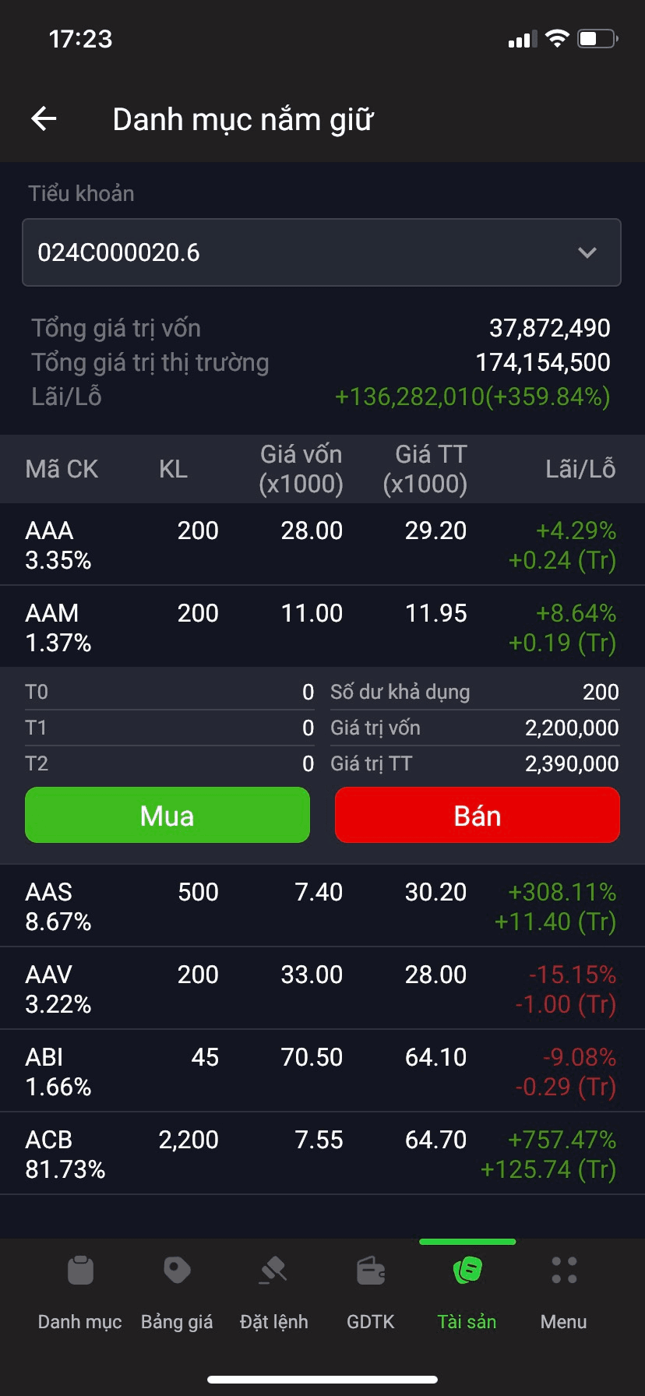Open Đặt lệnh gavel icon

coord(273,1271)
